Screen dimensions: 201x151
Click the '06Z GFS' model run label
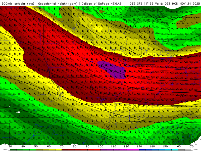tap(136, 4)
